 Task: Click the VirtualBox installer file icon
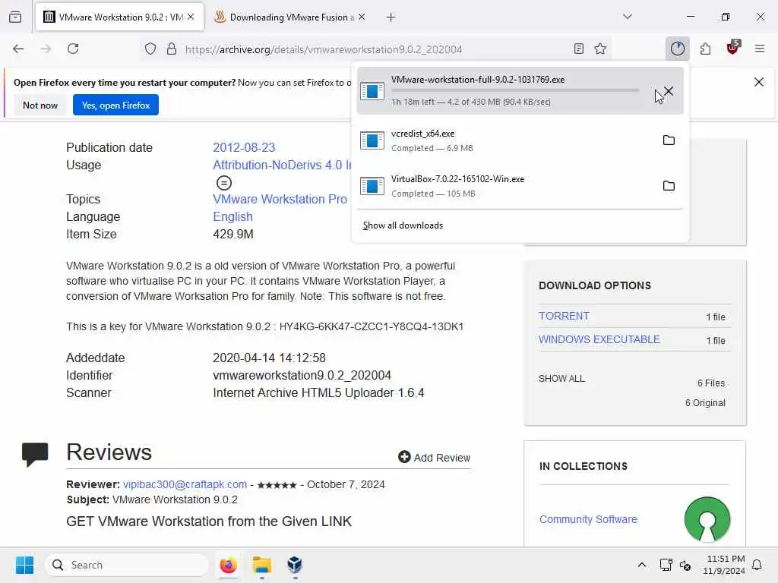tap(372, 186)
